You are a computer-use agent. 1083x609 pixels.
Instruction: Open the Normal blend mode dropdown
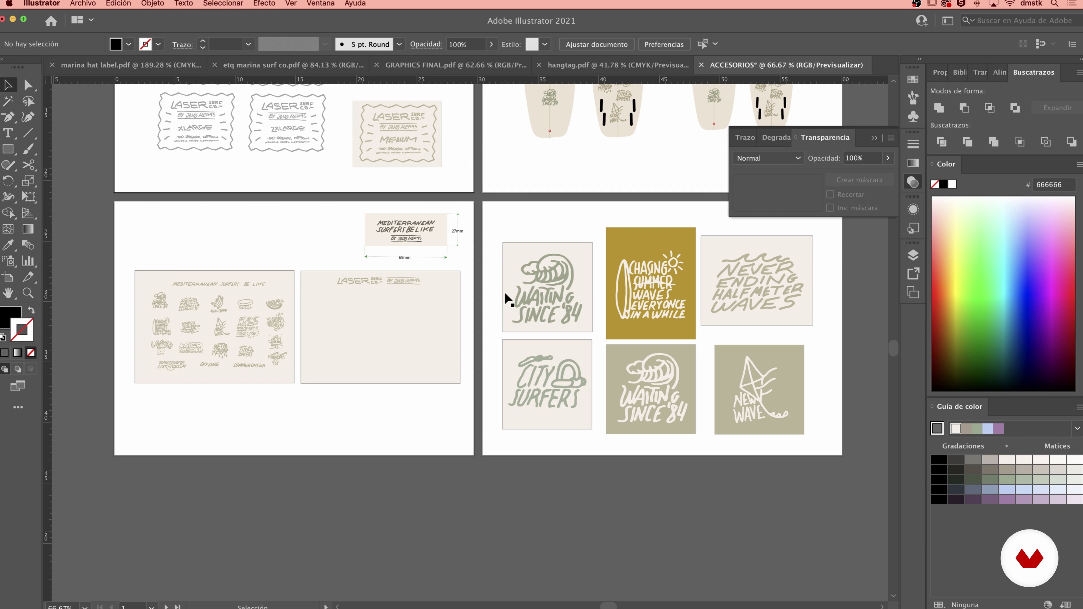(768, 158)
